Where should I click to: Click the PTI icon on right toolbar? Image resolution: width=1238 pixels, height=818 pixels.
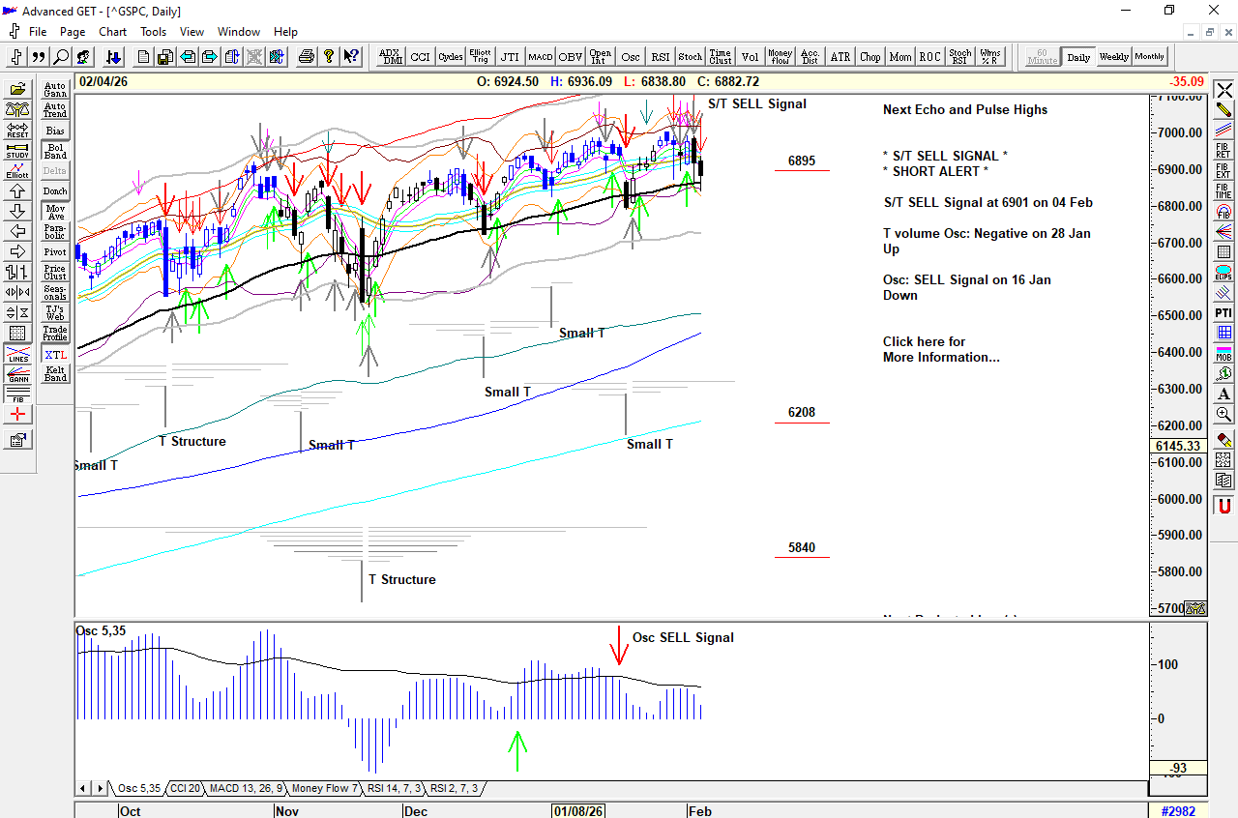click(1223, 312)
